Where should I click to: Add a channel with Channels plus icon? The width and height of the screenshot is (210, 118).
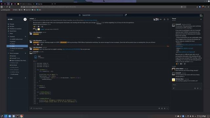click(26, 36)
